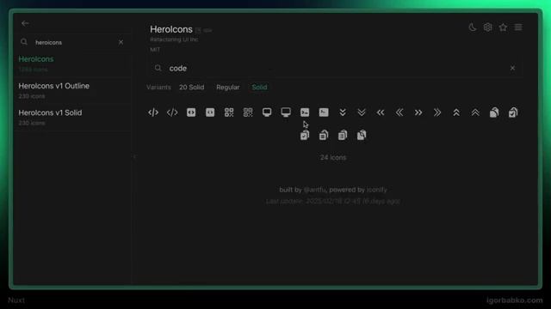Focus the 'heroicons' sidebar search field
Image resolution: width=551 pixels, height=309 pixels.
(x=72, y=42)
